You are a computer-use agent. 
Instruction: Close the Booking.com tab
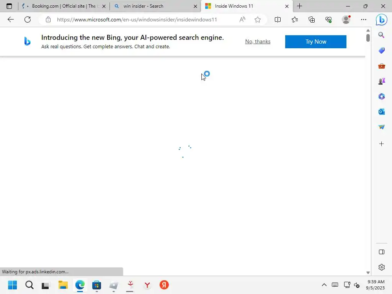[104, 6]
